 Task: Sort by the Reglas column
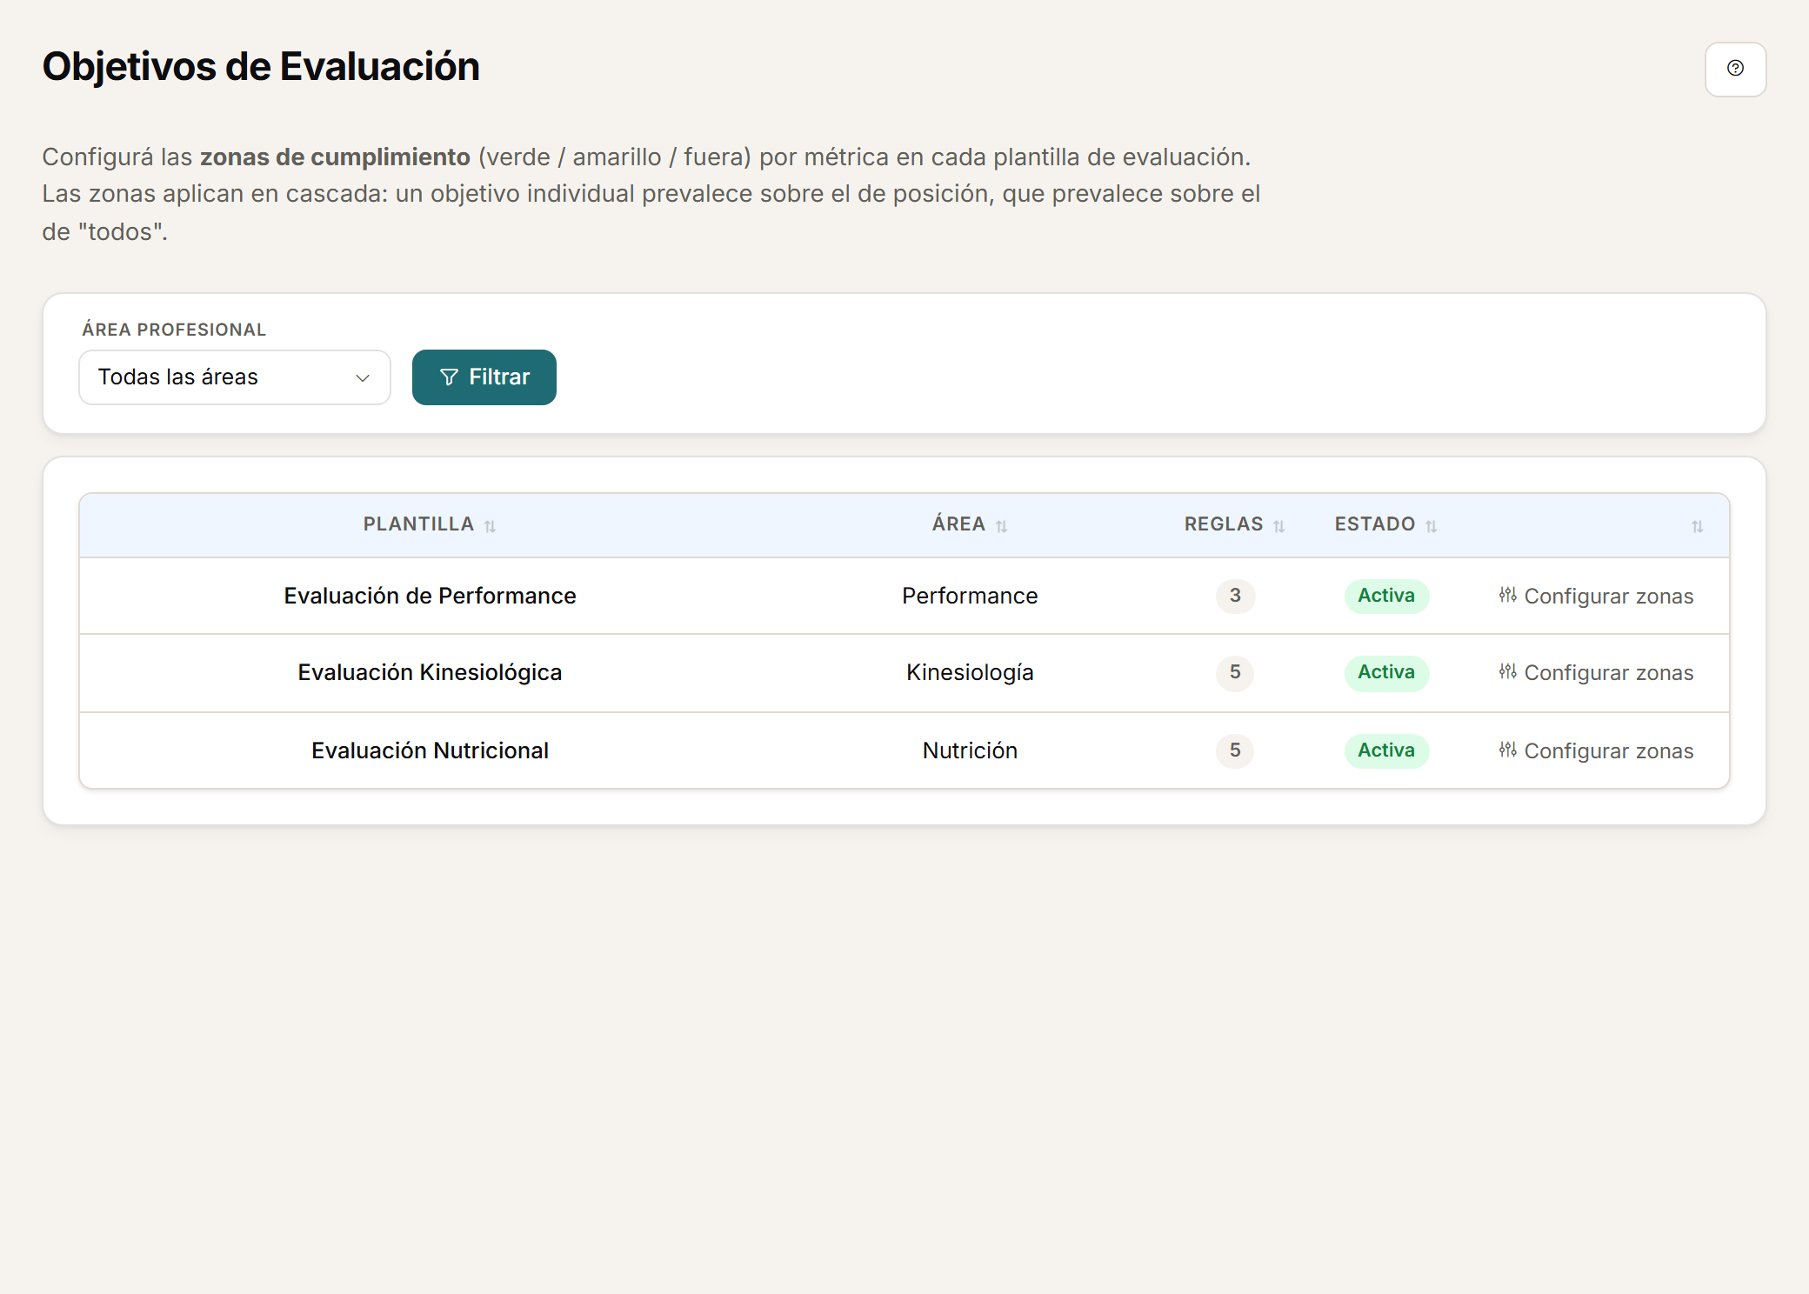coord(1278,526)
